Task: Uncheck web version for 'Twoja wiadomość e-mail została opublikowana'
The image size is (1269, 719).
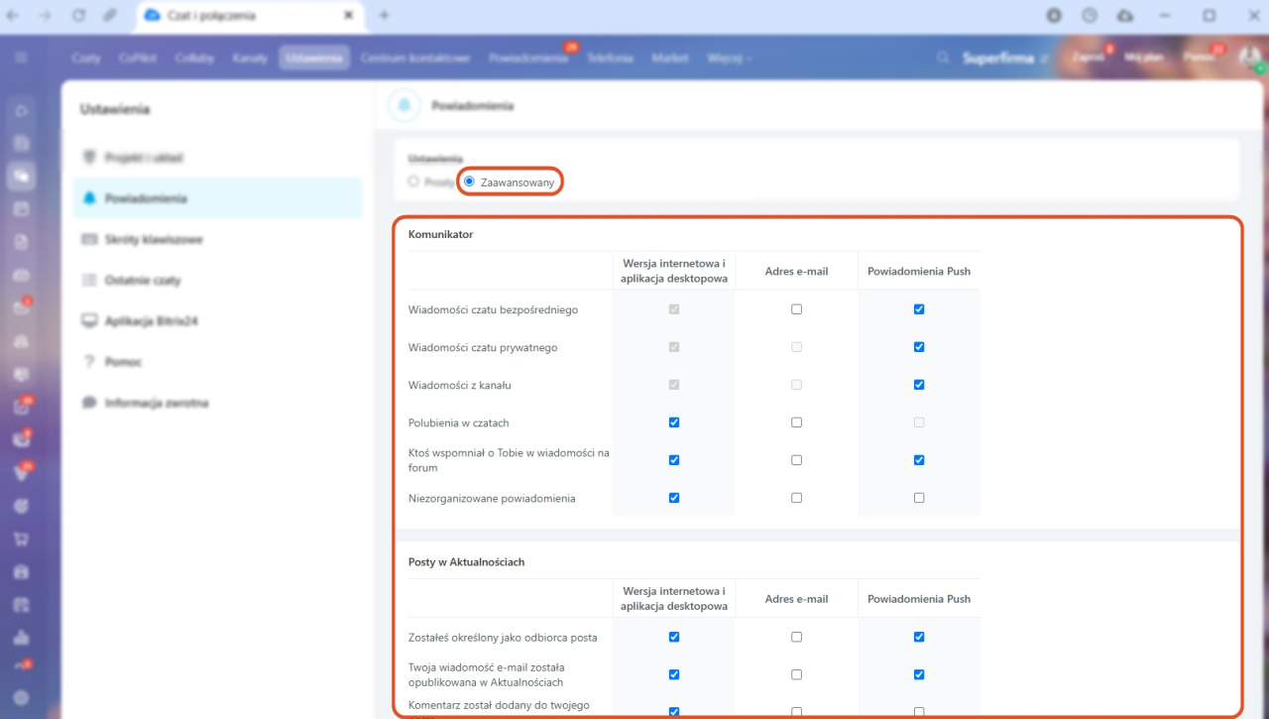Action: (674, 674)
